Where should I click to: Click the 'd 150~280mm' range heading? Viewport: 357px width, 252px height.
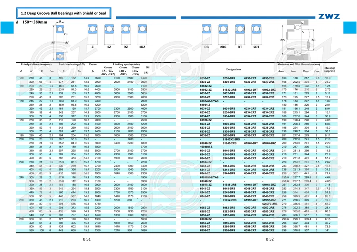coord(32,22)
